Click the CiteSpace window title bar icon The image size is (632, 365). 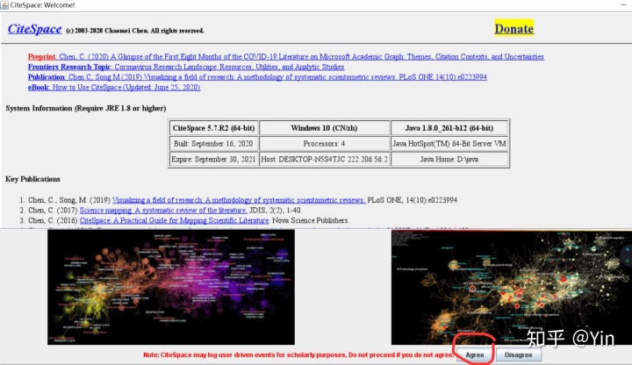pyautogui.click(x=4, y=5)
